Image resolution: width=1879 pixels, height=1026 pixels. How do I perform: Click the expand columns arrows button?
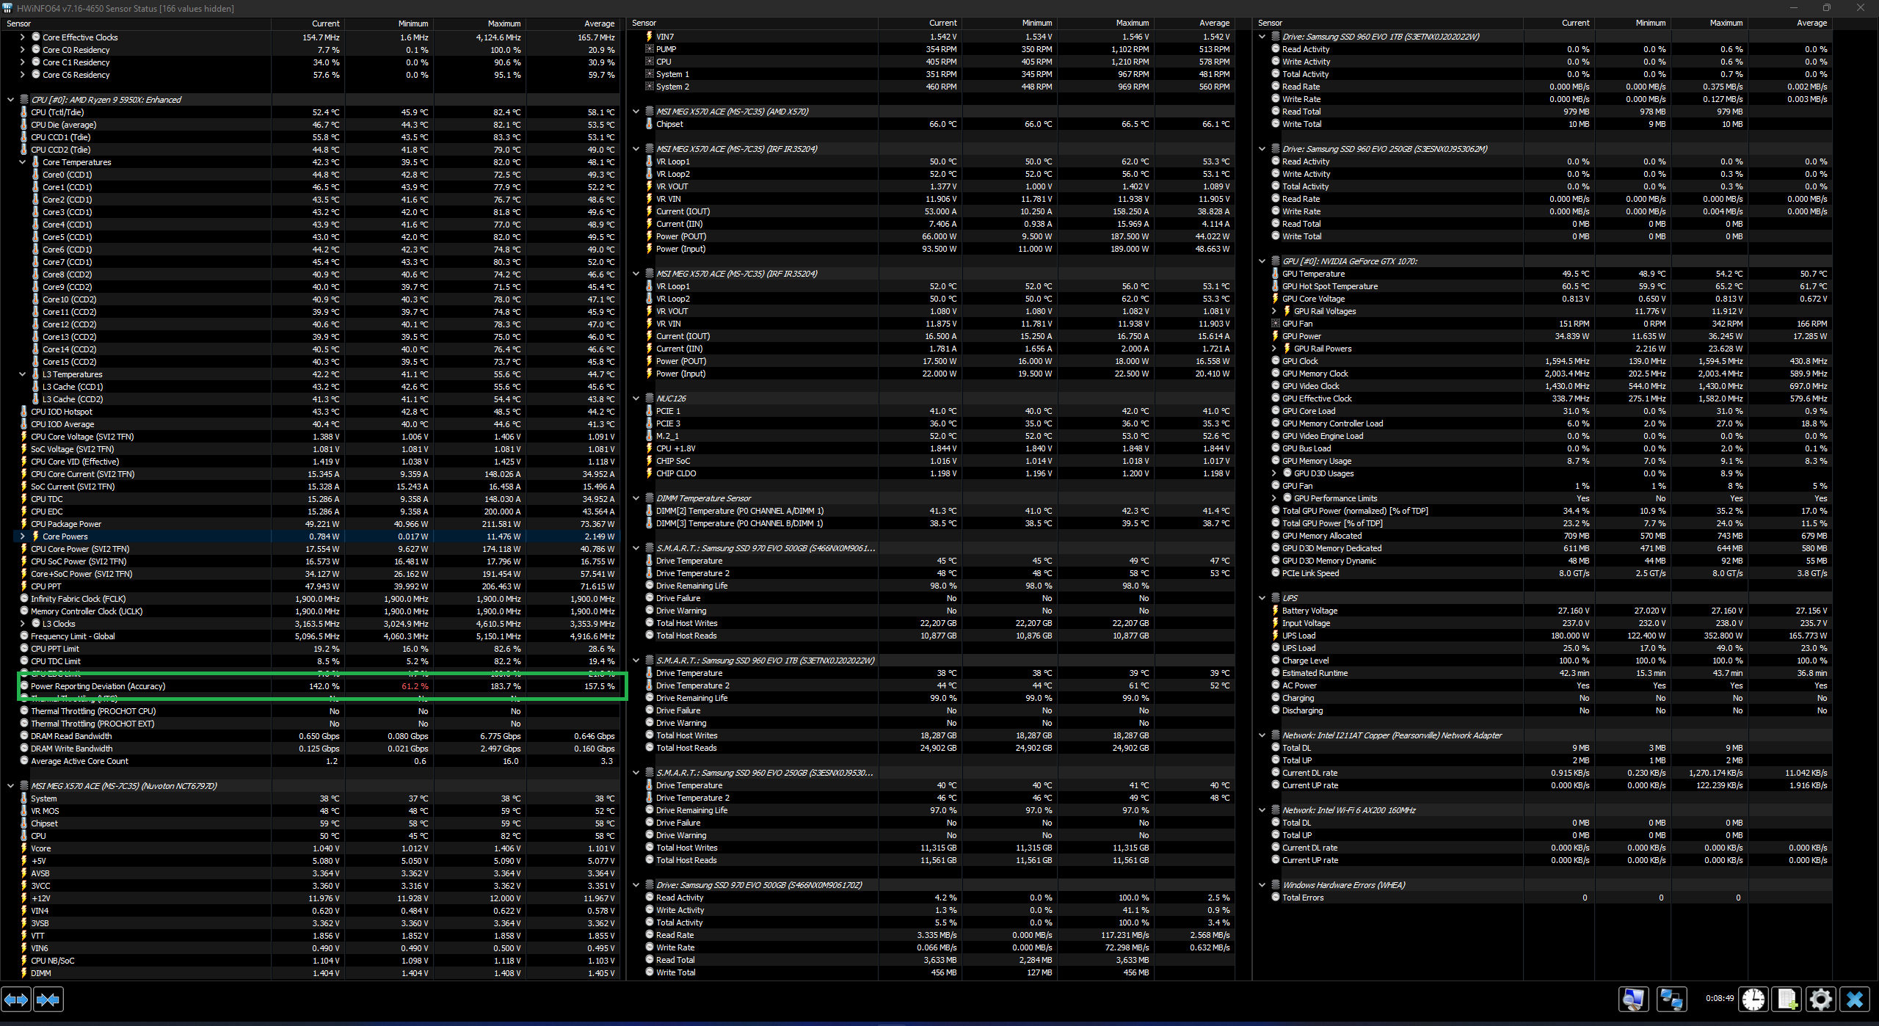16,999
